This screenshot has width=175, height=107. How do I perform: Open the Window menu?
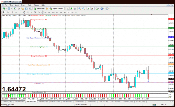[x=36, y=5]
